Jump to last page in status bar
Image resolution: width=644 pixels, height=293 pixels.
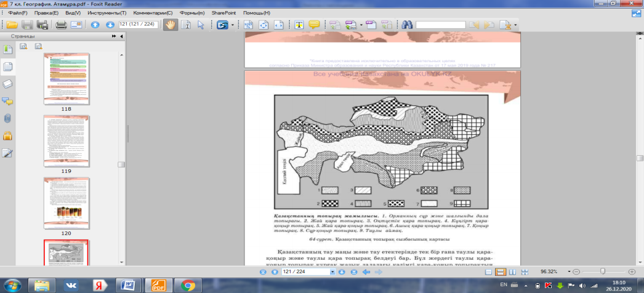click(353, 271)
